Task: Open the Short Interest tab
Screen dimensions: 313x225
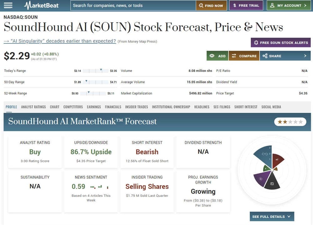Action: pyautogui.click(x=246, y=107)
